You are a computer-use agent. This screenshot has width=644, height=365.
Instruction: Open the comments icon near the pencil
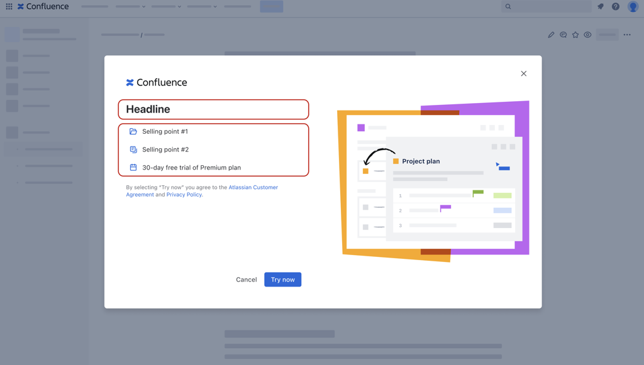point(563,35)
